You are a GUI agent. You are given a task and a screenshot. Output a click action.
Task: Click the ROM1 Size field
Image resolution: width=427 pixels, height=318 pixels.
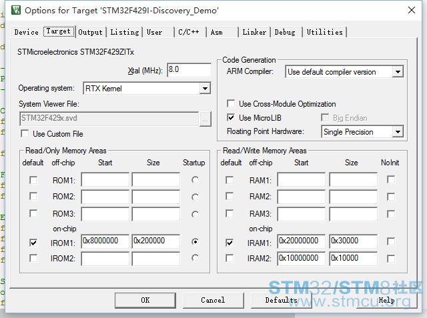[156, 179]
